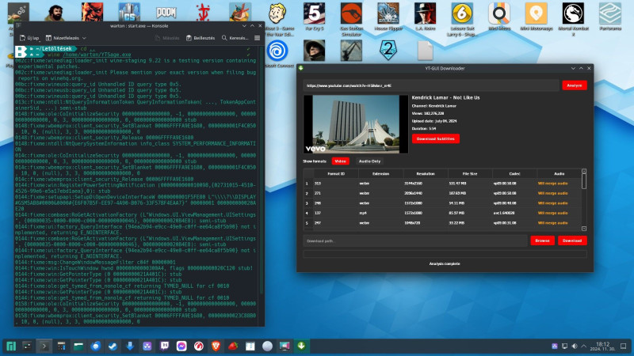Open Steam from the taskbar
This screenshot has height=356, width=634.
113,346
